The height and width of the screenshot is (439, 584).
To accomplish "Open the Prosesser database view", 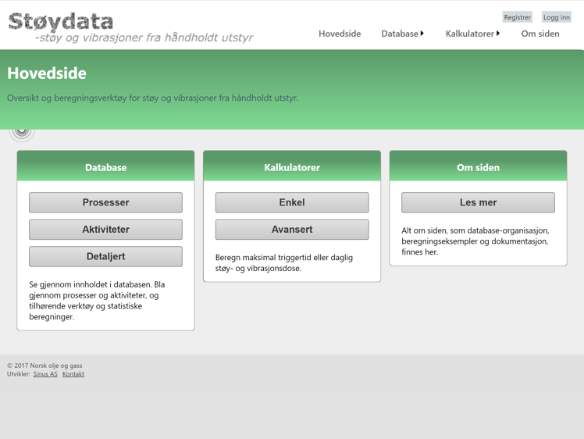I will click(105, 202).
